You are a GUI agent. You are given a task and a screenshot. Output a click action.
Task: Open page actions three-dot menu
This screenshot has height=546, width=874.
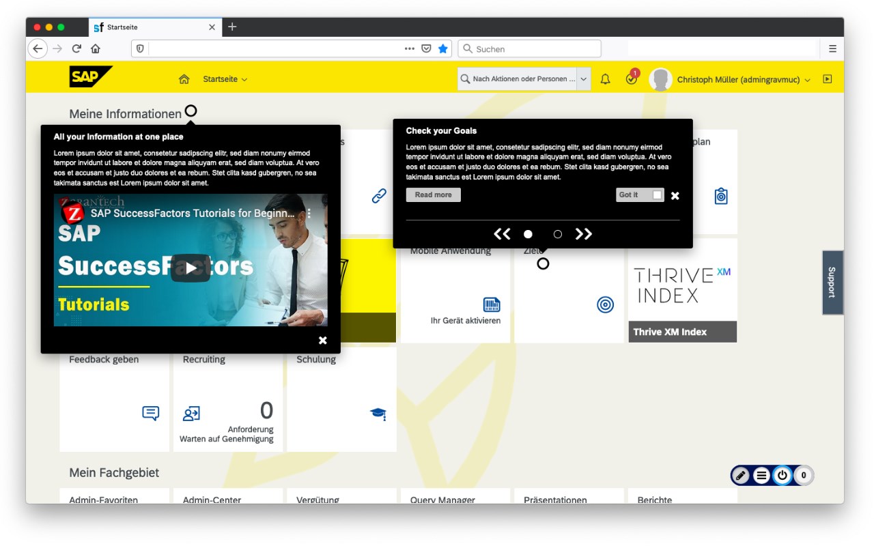click(x=410, y=48)
